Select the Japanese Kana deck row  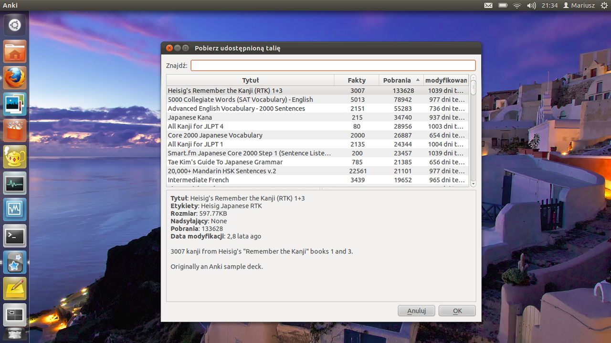coord(317,117)
